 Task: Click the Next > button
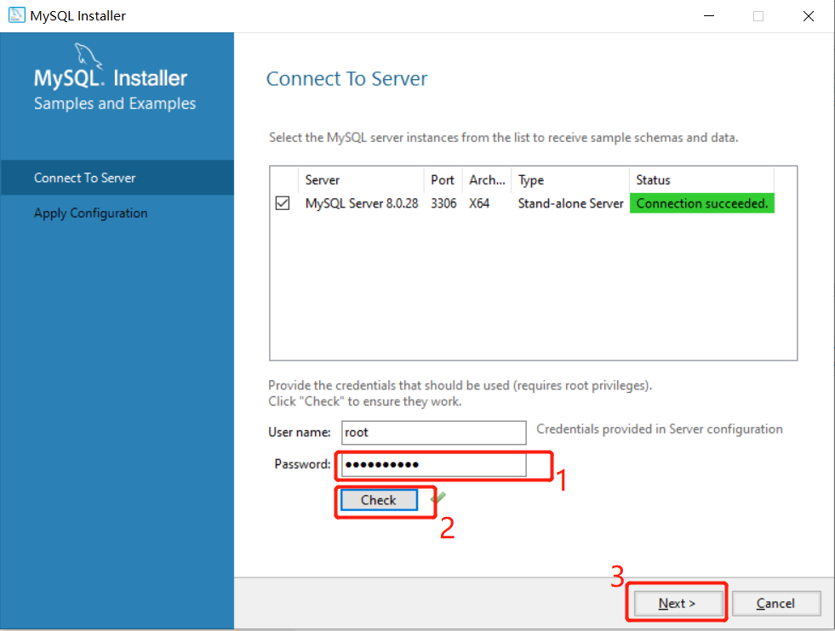(677, 603)
